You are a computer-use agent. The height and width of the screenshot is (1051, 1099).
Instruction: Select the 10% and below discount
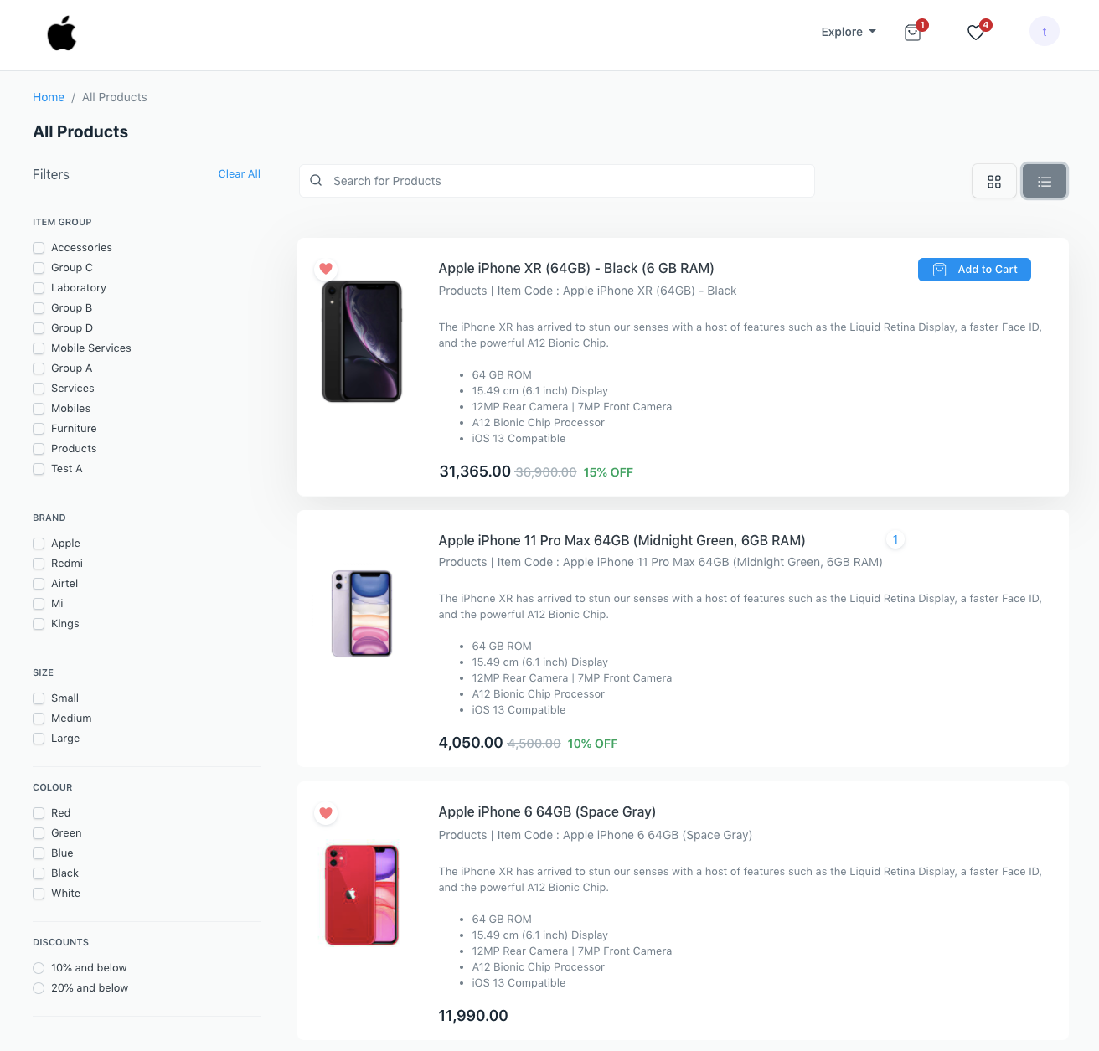point(39,968)
